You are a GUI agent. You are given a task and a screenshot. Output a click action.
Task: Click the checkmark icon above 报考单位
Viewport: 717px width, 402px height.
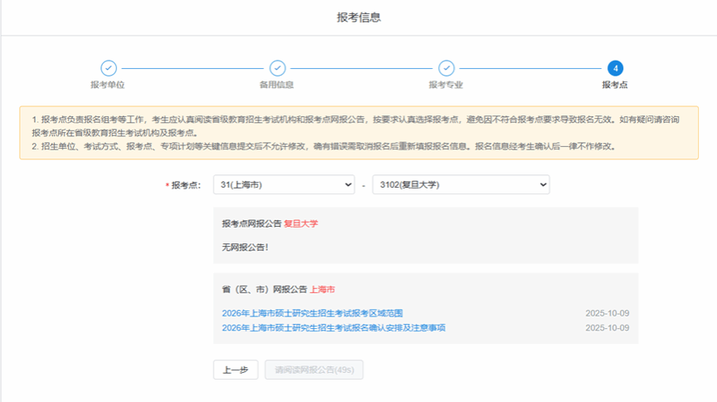coord(108,68)
